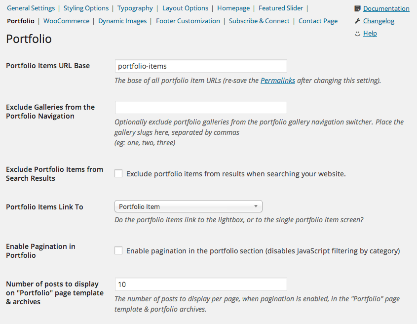Open the Footer Customization tab
The width and height of the screenshot is (417, 324).
tap(188, 21)
